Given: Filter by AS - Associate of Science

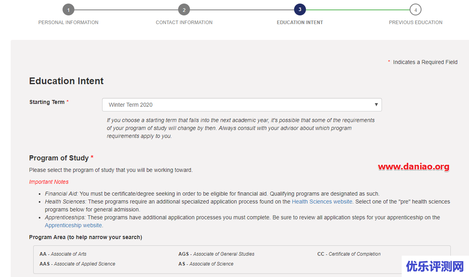Looking at the screenshot, I should [206, 264].
